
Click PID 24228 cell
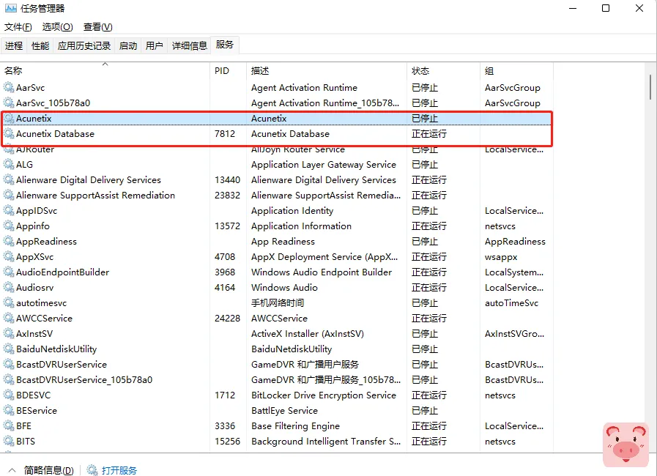click(x=227, y=318)
